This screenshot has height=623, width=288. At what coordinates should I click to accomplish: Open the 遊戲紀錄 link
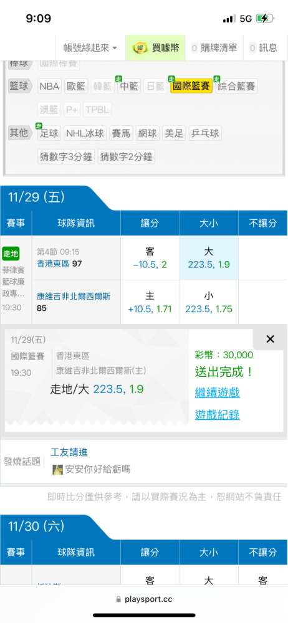217,415
